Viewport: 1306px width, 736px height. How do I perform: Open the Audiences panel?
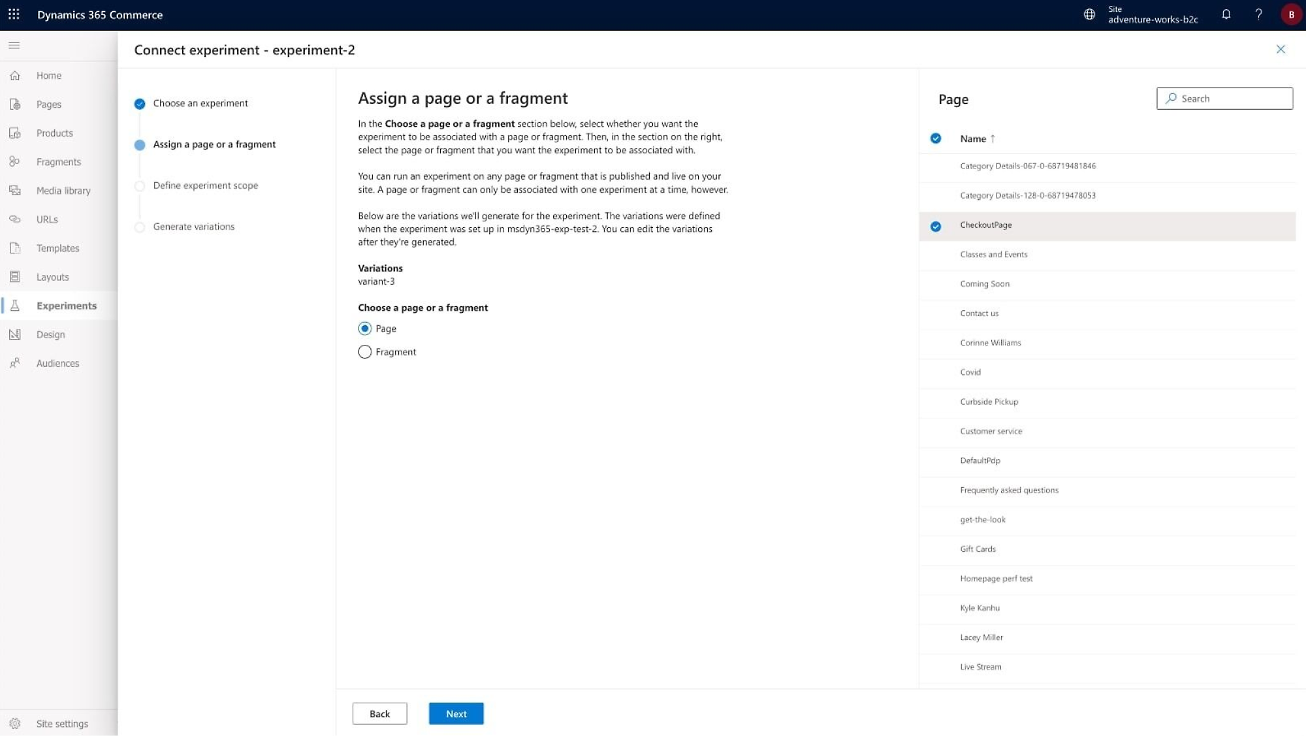click(57, 362)
